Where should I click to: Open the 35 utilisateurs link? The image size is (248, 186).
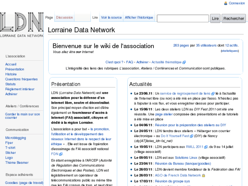coord(206,45)
